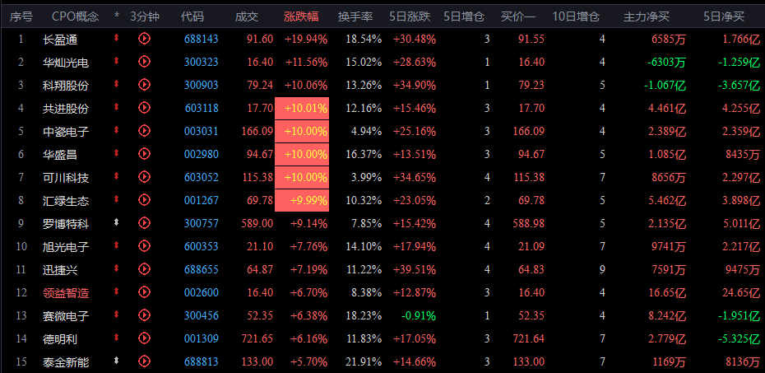This screenshot has width=765, height=373.
Task: Click the white marker icon beside 罗博特科
Action: [116, 222]
